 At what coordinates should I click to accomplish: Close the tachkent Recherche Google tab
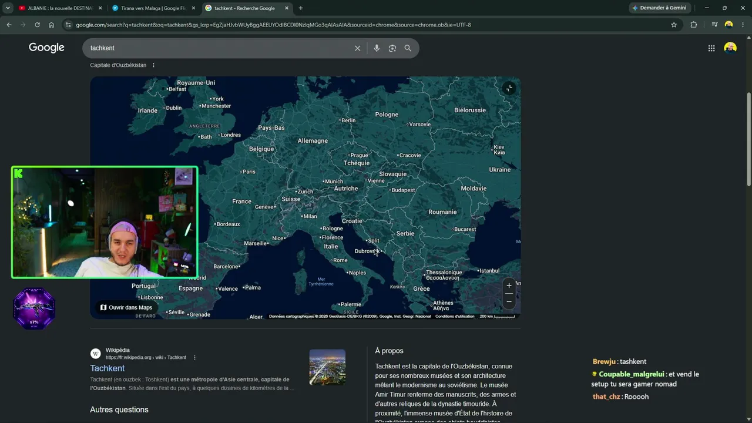[287, 8]
